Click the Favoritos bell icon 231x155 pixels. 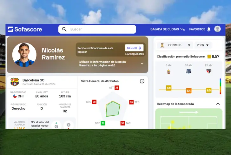point(209,29)
